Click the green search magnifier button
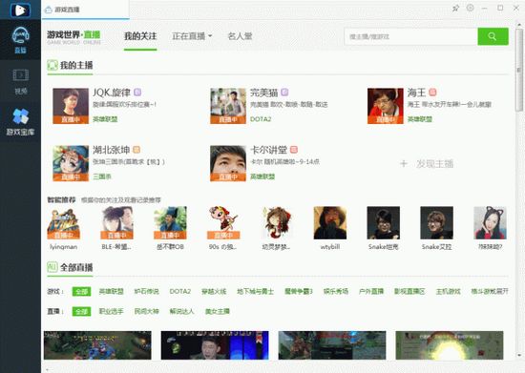 (x=493, y=36)
